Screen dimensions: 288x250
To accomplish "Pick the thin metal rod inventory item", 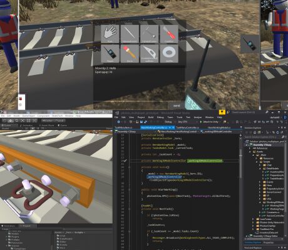I will tap(130, 34).
